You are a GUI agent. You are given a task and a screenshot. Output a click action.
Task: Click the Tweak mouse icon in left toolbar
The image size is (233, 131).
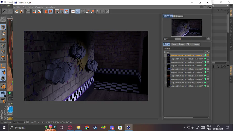point(3,72)
